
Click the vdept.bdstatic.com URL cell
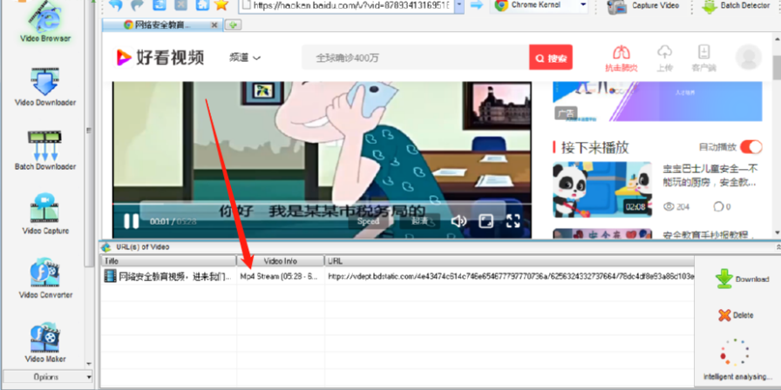[509, 277]
